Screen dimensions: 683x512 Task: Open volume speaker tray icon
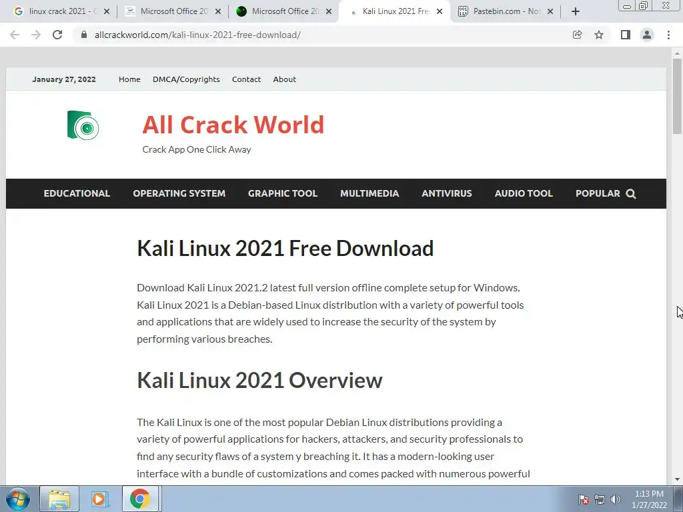615,499
